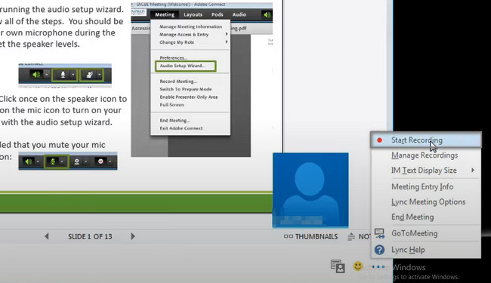Select Meeting Entry Info menu entry
This screenshot has width=491, height=283.
click(426, 186)
